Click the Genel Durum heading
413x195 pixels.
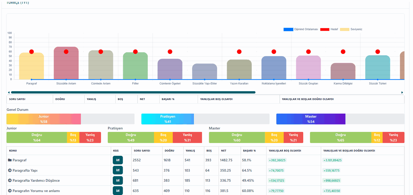pos(17,110)
